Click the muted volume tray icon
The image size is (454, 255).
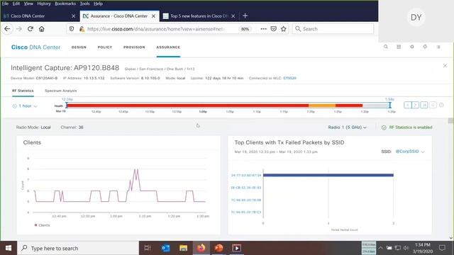pos(406,248)
